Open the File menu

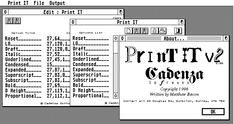(39, 3)
